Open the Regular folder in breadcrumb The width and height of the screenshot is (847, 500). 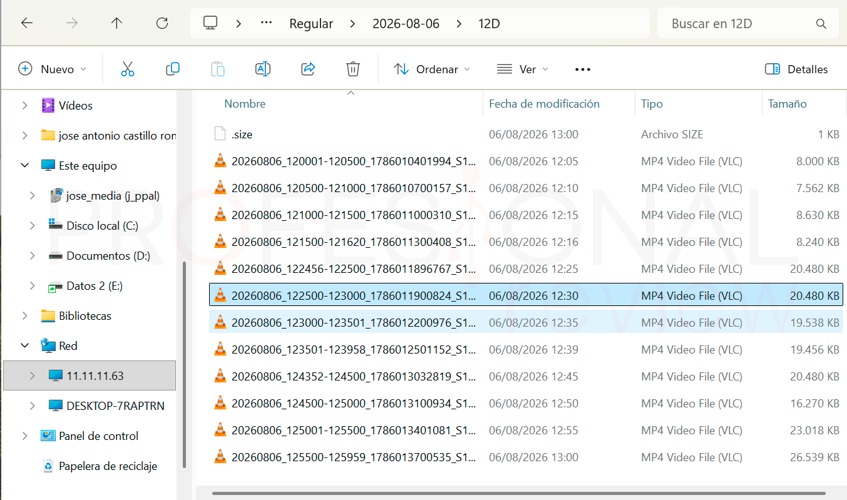coord(311,24)
